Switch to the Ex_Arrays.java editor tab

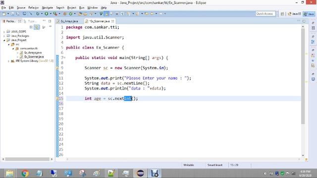click(67, 21)
